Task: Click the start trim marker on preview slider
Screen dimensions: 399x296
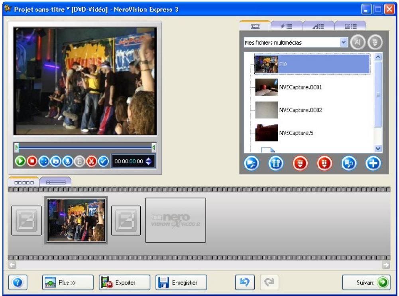Action: pos(17,147)
